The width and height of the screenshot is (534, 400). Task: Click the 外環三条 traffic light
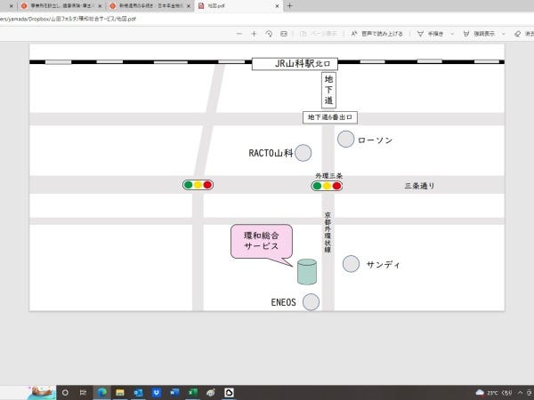327,186
